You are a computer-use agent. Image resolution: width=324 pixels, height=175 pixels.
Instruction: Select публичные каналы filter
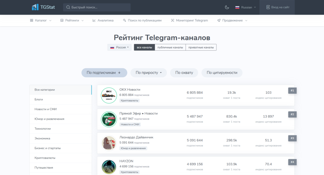170,47
